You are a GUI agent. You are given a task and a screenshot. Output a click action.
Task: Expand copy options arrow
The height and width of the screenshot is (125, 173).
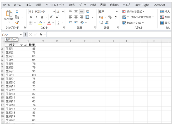22,17
